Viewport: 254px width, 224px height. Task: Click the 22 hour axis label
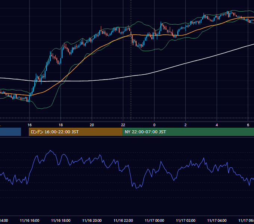(123, 125)
